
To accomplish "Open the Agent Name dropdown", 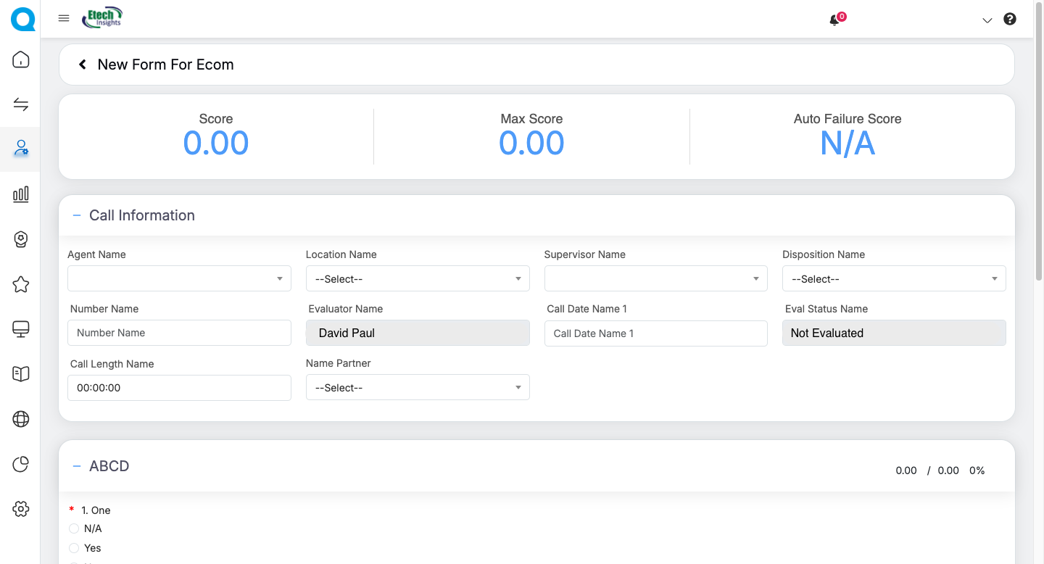I will pos(179,278).
